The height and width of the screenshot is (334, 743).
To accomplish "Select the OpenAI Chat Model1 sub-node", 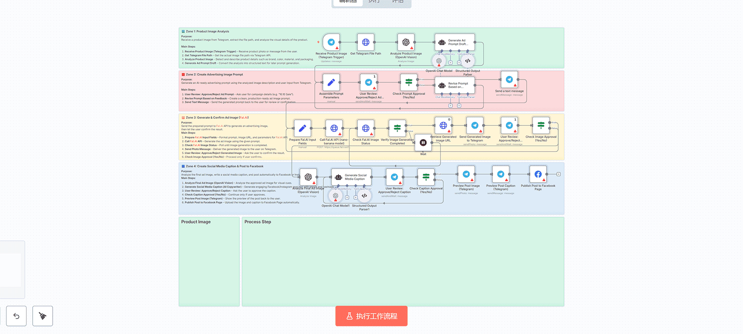I will (335, 196).
